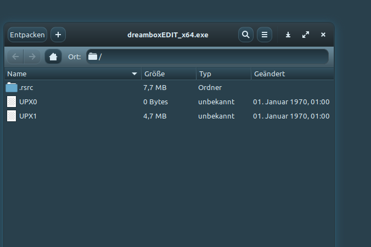
Task: Open the hamburger menu
Action: 265,35
